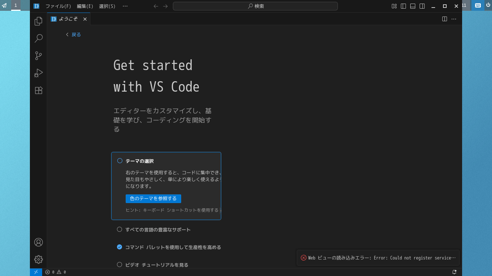
Task: Toggle the secondary side bar layout icon
Action: pyautogui.click(x=422, y=6)
